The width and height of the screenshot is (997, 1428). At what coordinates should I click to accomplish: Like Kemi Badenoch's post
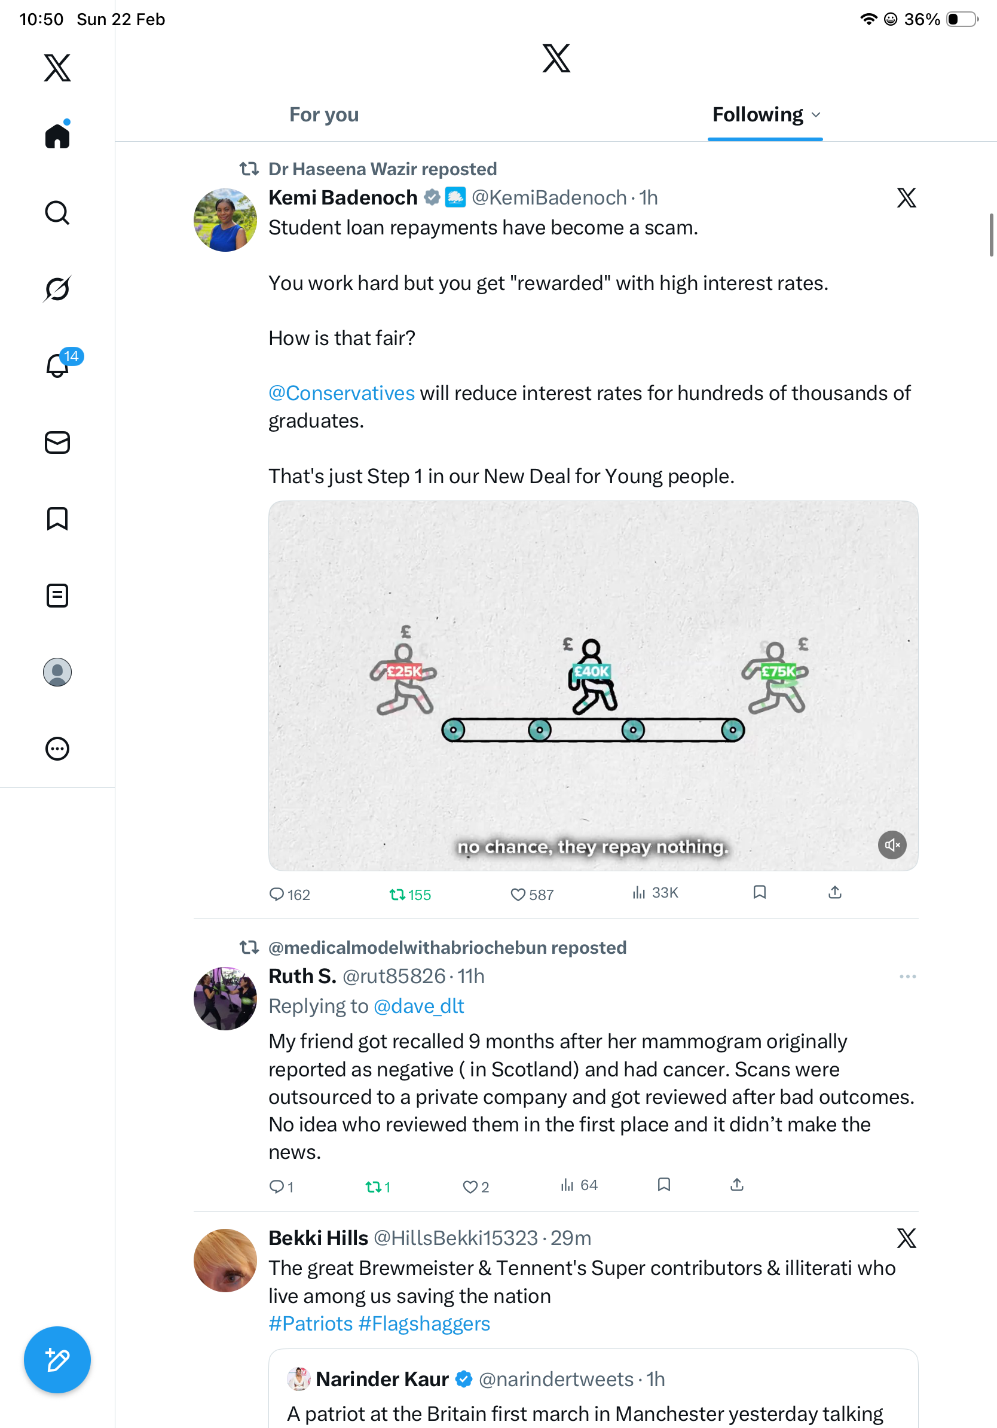[518, 895]
